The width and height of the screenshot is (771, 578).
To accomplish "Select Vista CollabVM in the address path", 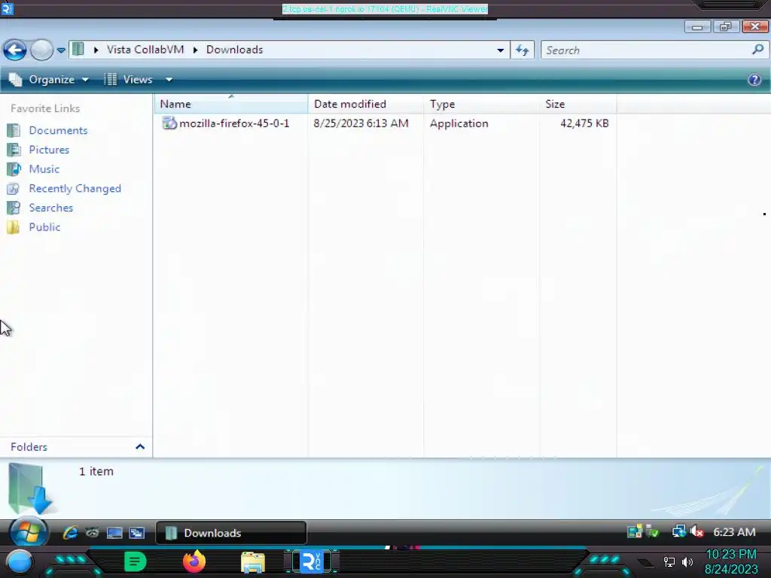I will (145, 50).
